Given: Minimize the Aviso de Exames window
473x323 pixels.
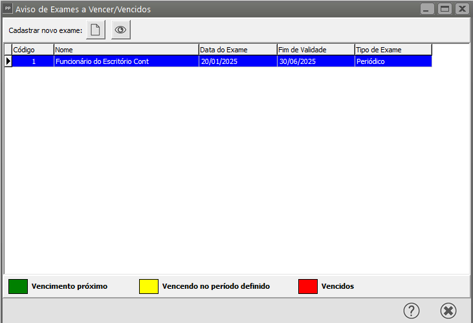Looking at the screenshot, I should pyautogui.click(x=428, y=9).
